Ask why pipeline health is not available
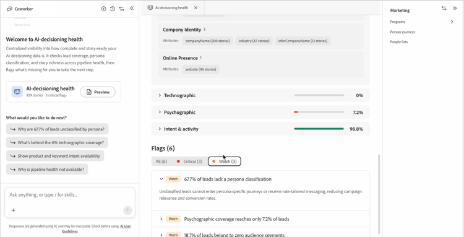464x237 pixels. [x=47, y=170]
